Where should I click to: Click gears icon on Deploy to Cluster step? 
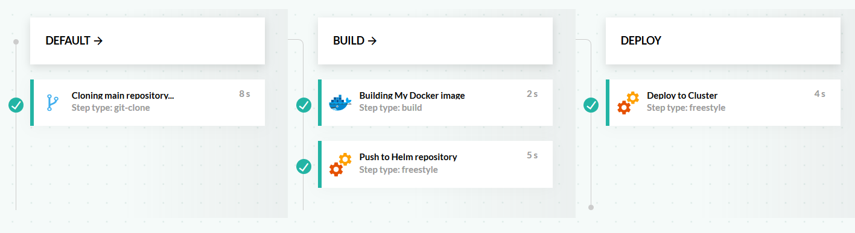628,103
